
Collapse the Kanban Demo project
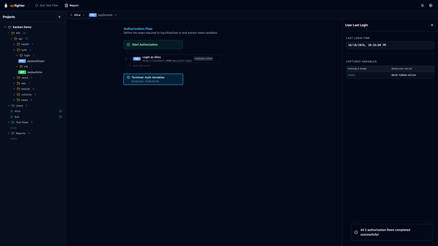pos(5,27)
